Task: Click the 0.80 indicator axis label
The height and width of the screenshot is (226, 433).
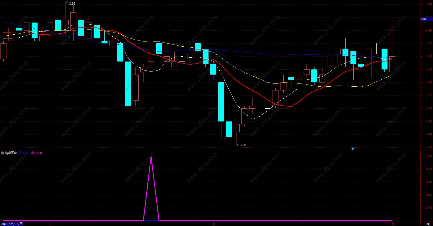Action: (x=429, y=169)
